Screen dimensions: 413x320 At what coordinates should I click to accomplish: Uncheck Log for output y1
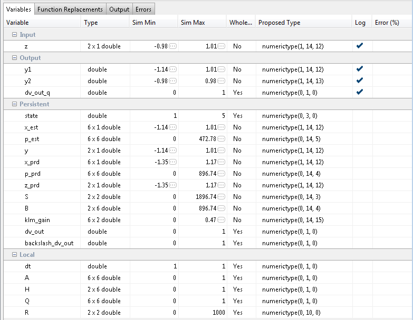[360, 69]
